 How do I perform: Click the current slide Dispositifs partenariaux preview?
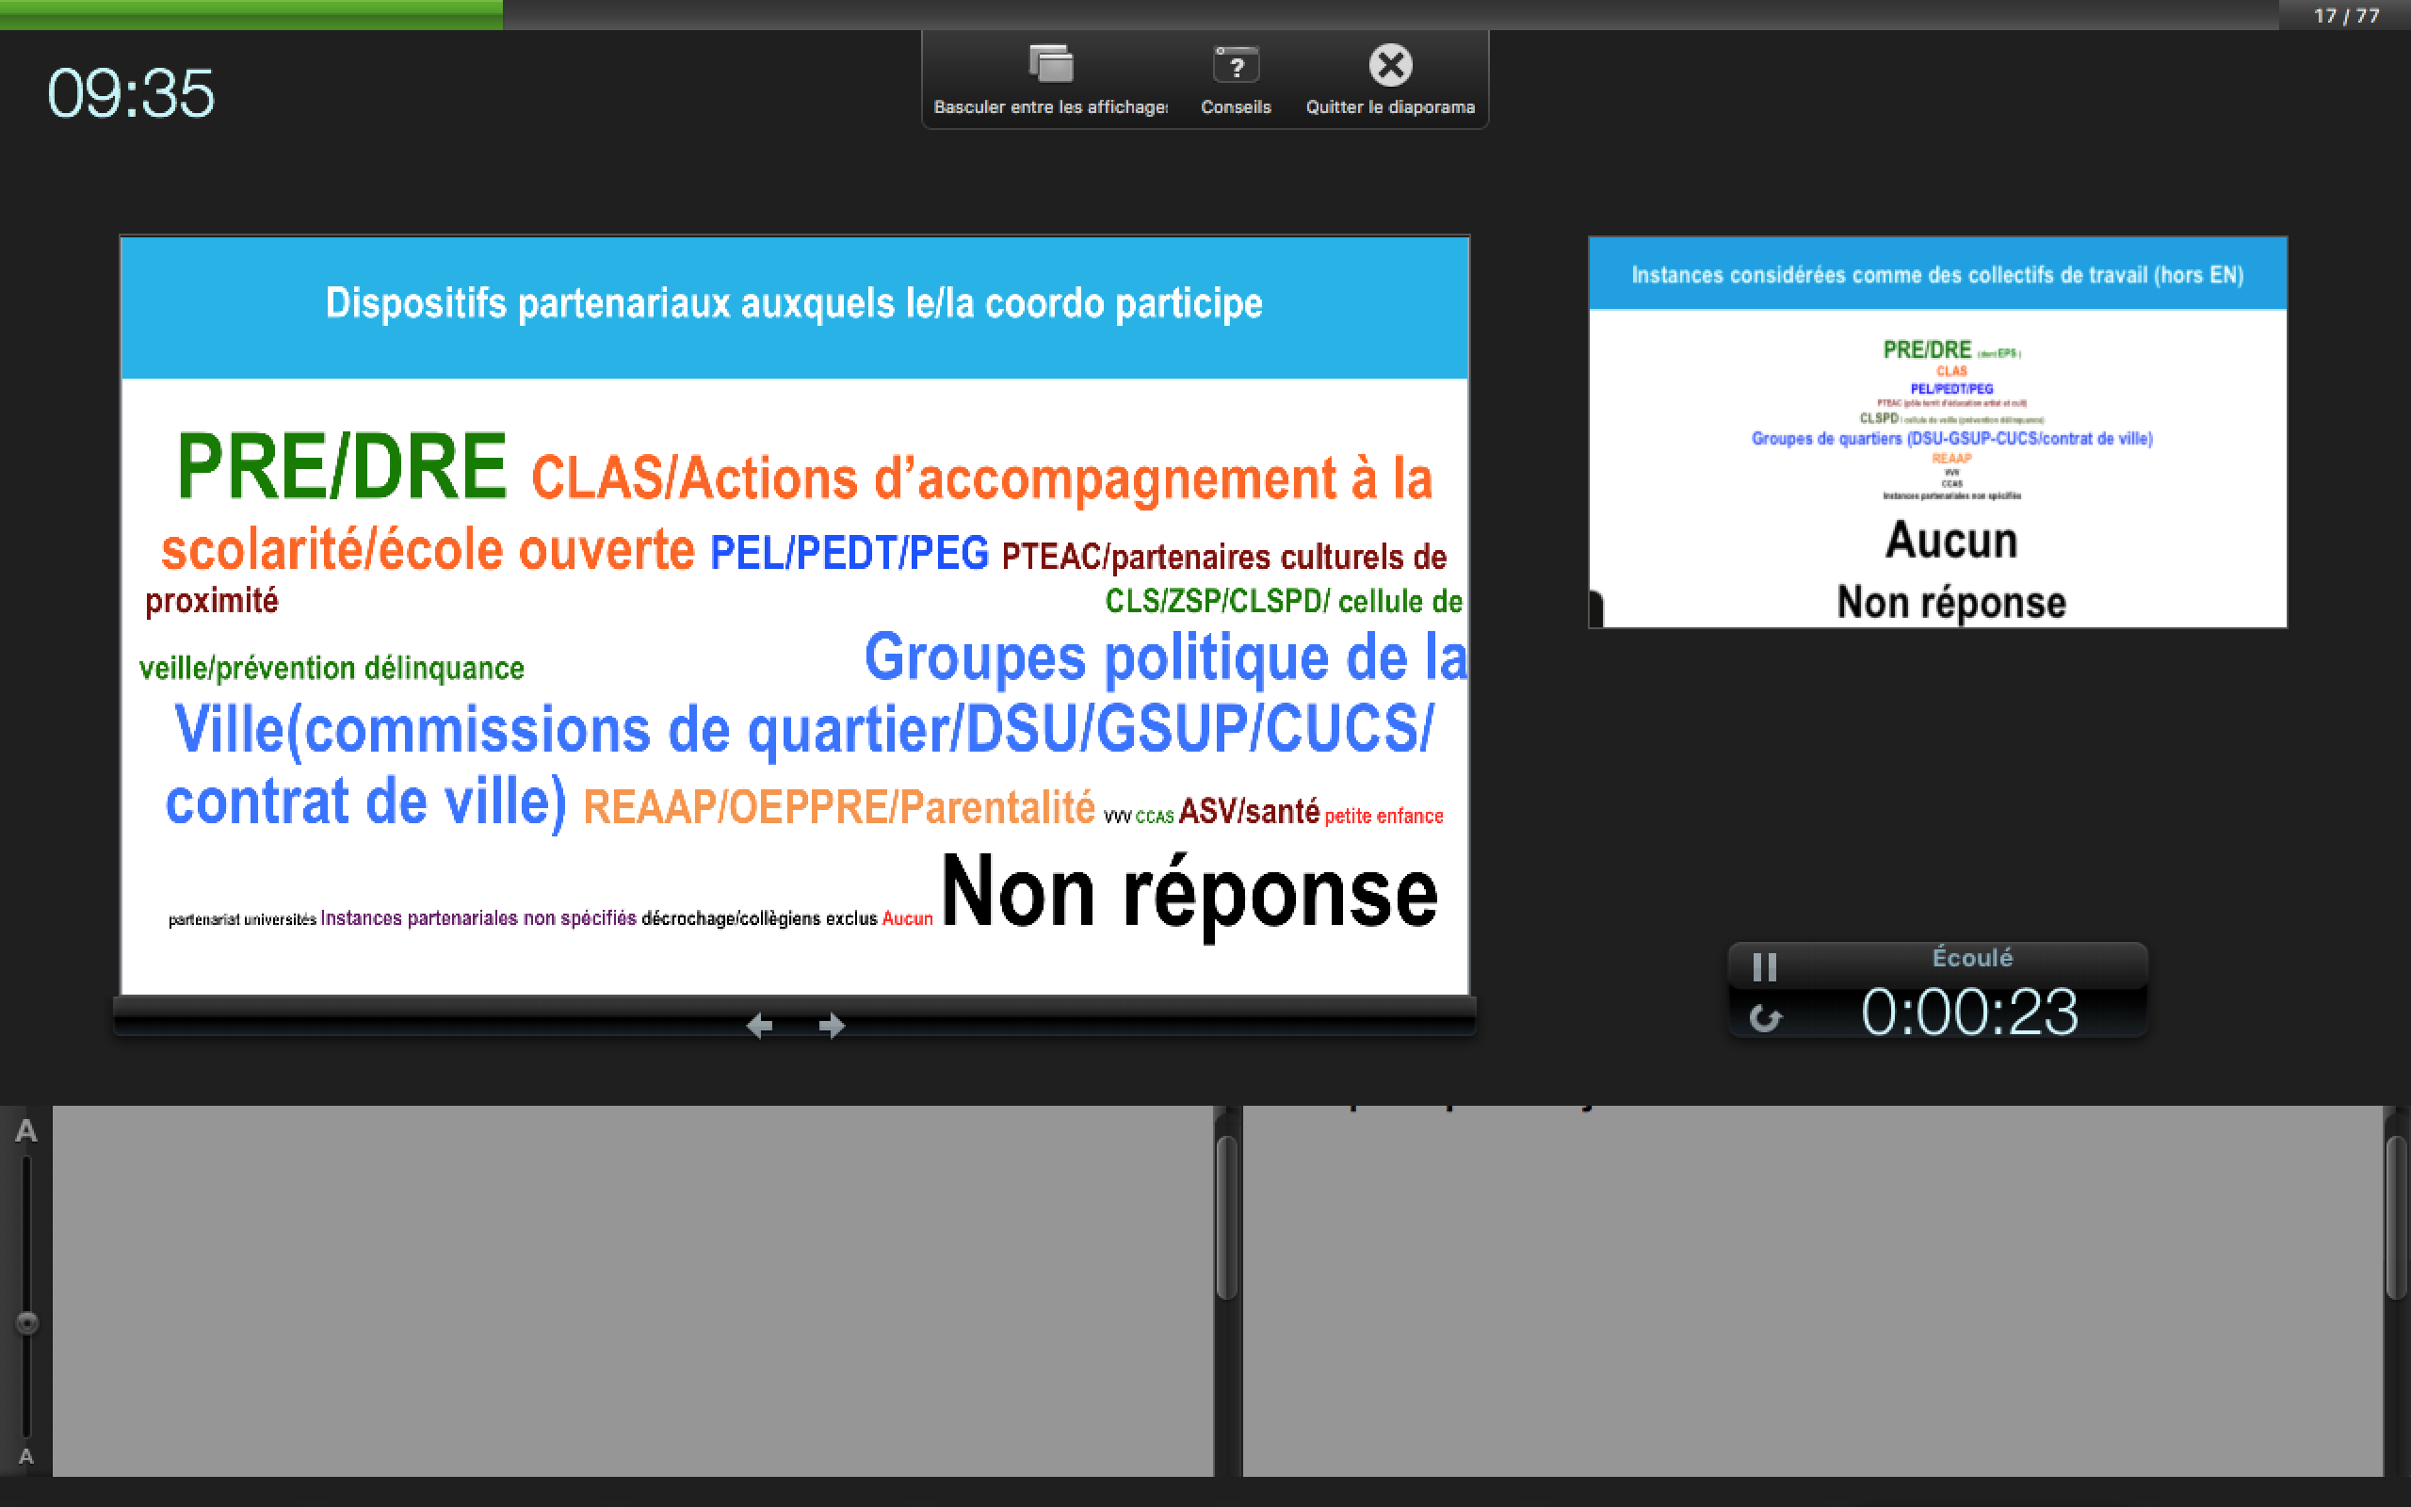click(794, 615)
